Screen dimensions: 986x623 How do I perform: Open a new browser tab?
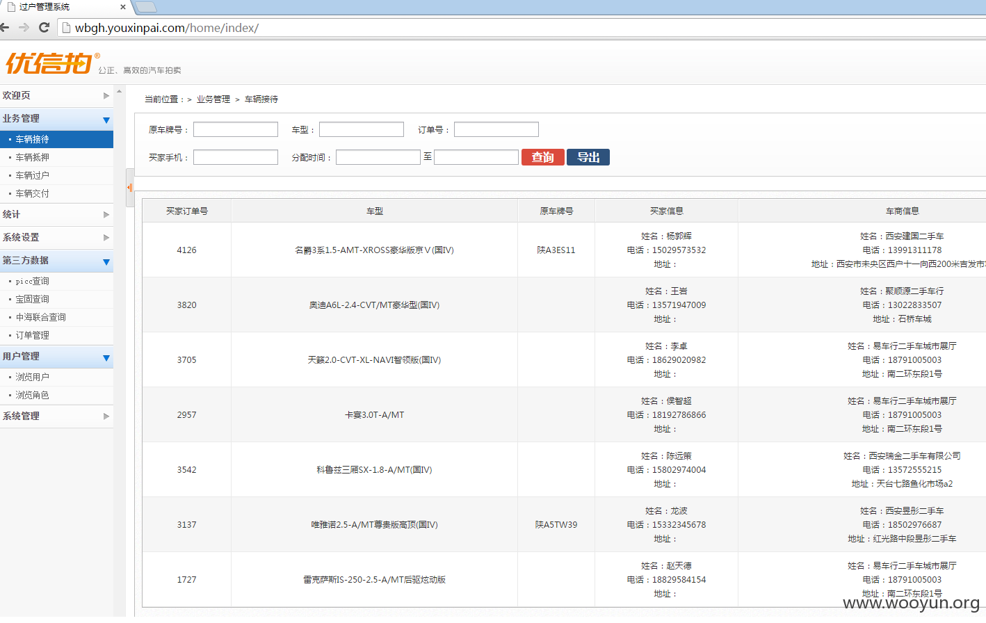pyautogui.click(x=145, y=7)
